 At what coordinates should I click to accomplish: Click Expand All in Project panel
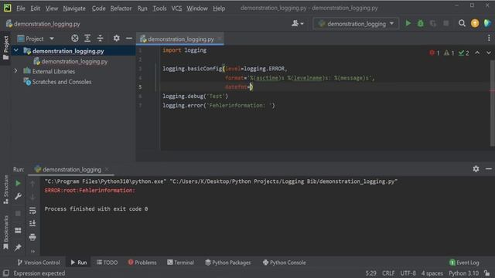point(87,39)
